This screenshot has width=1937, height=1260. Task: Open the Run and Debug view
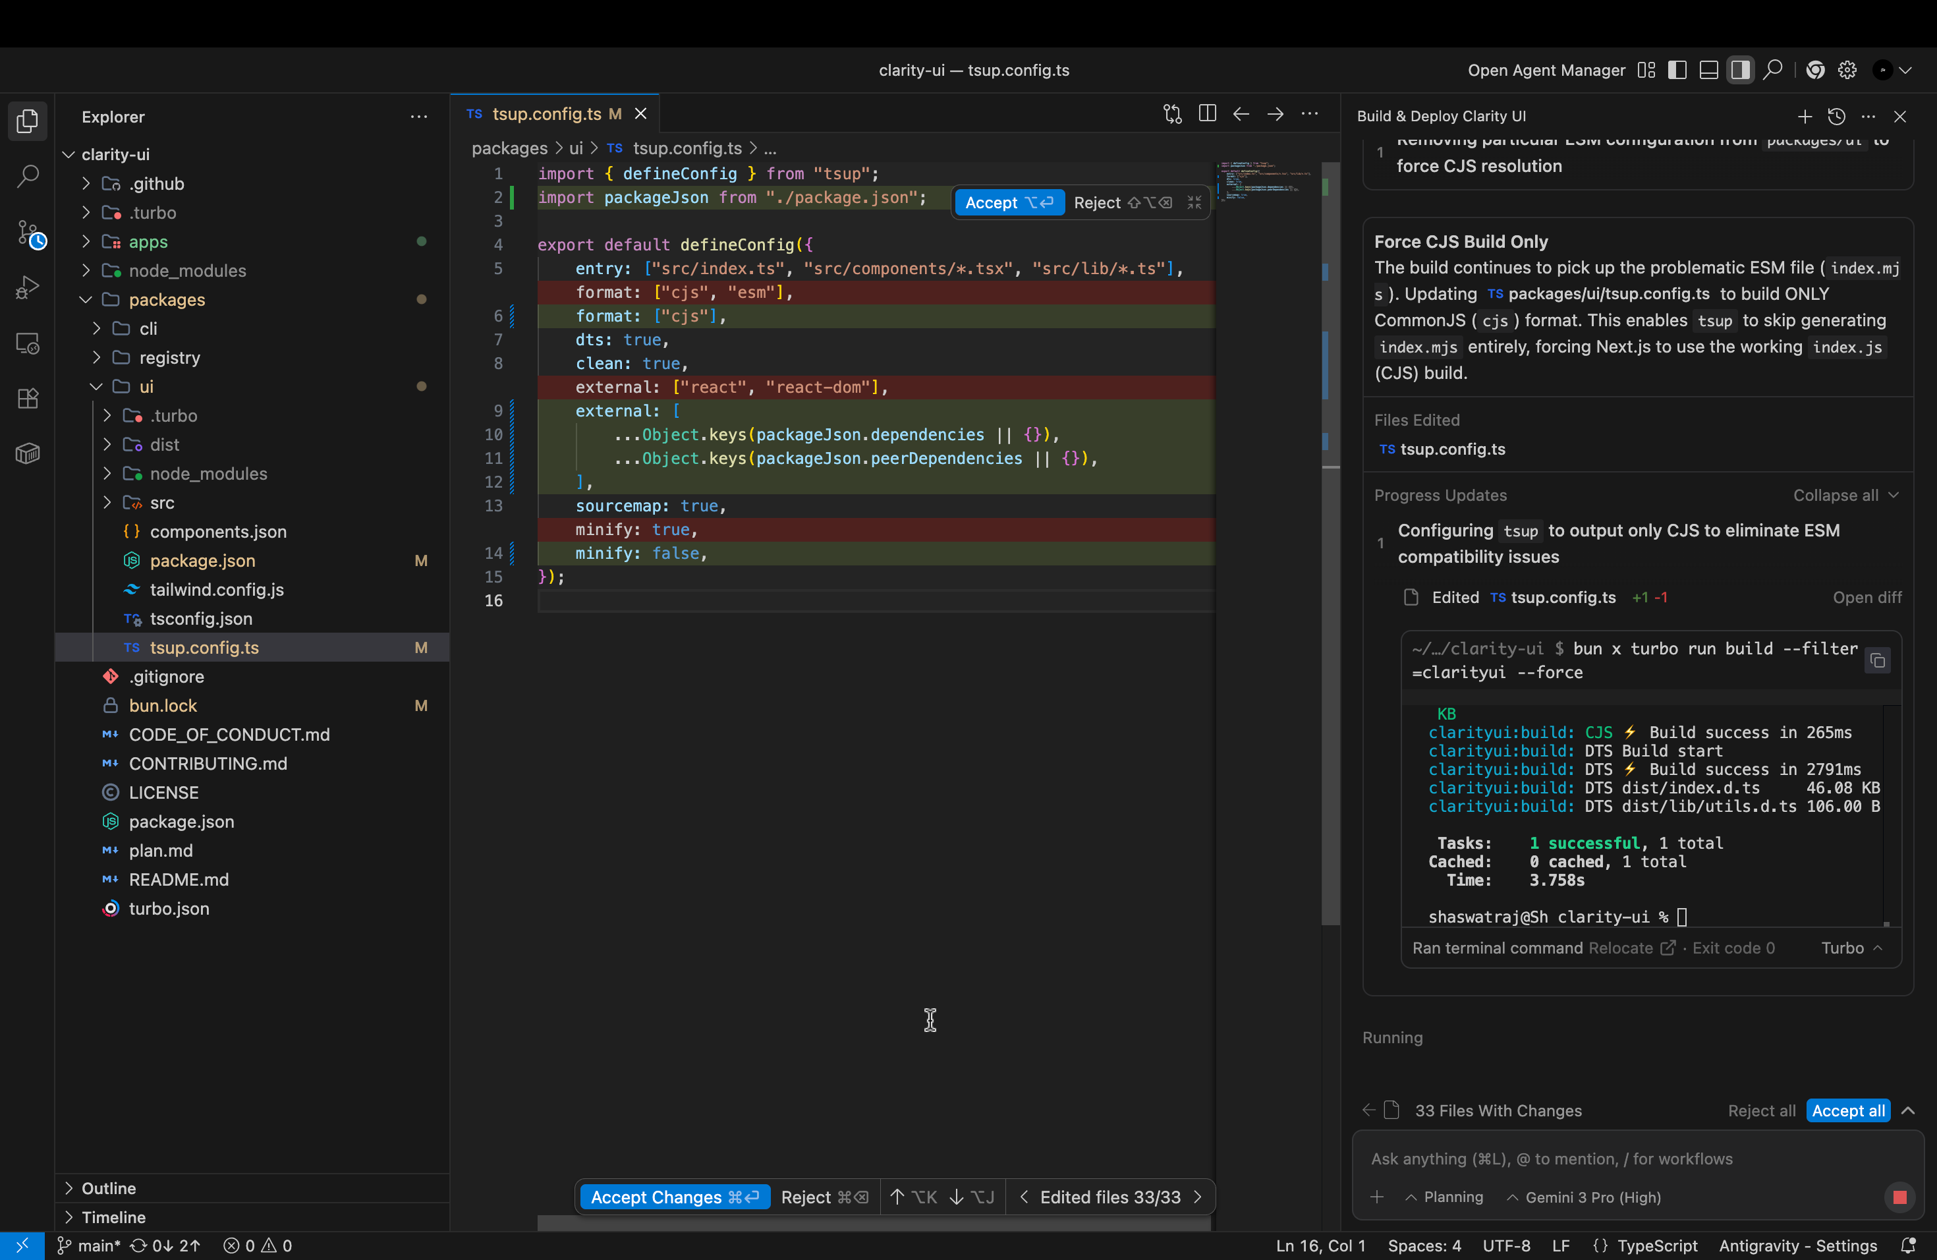28,287
